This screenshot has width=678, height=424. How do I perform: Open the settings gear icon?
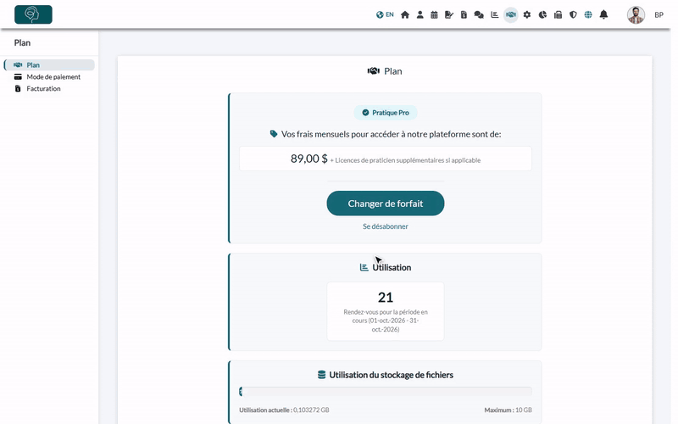(x=526, y=14)
